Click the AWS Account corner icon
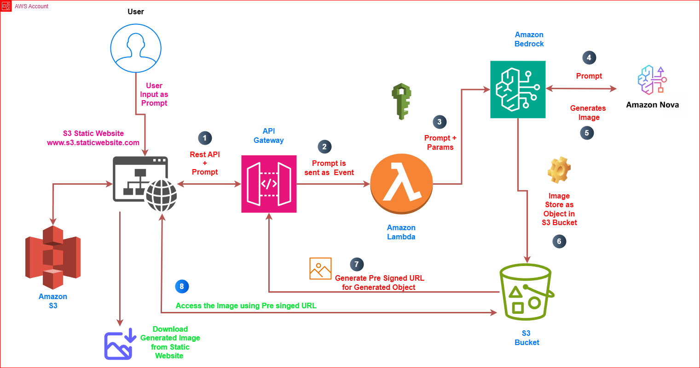700x368 pixels. pyautogui.click(x=6, y=6)
